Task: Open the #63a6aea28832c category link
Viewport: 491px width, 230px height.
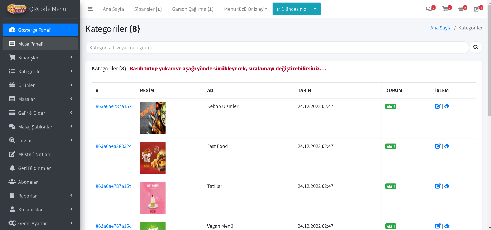Action: pos(113,146)
